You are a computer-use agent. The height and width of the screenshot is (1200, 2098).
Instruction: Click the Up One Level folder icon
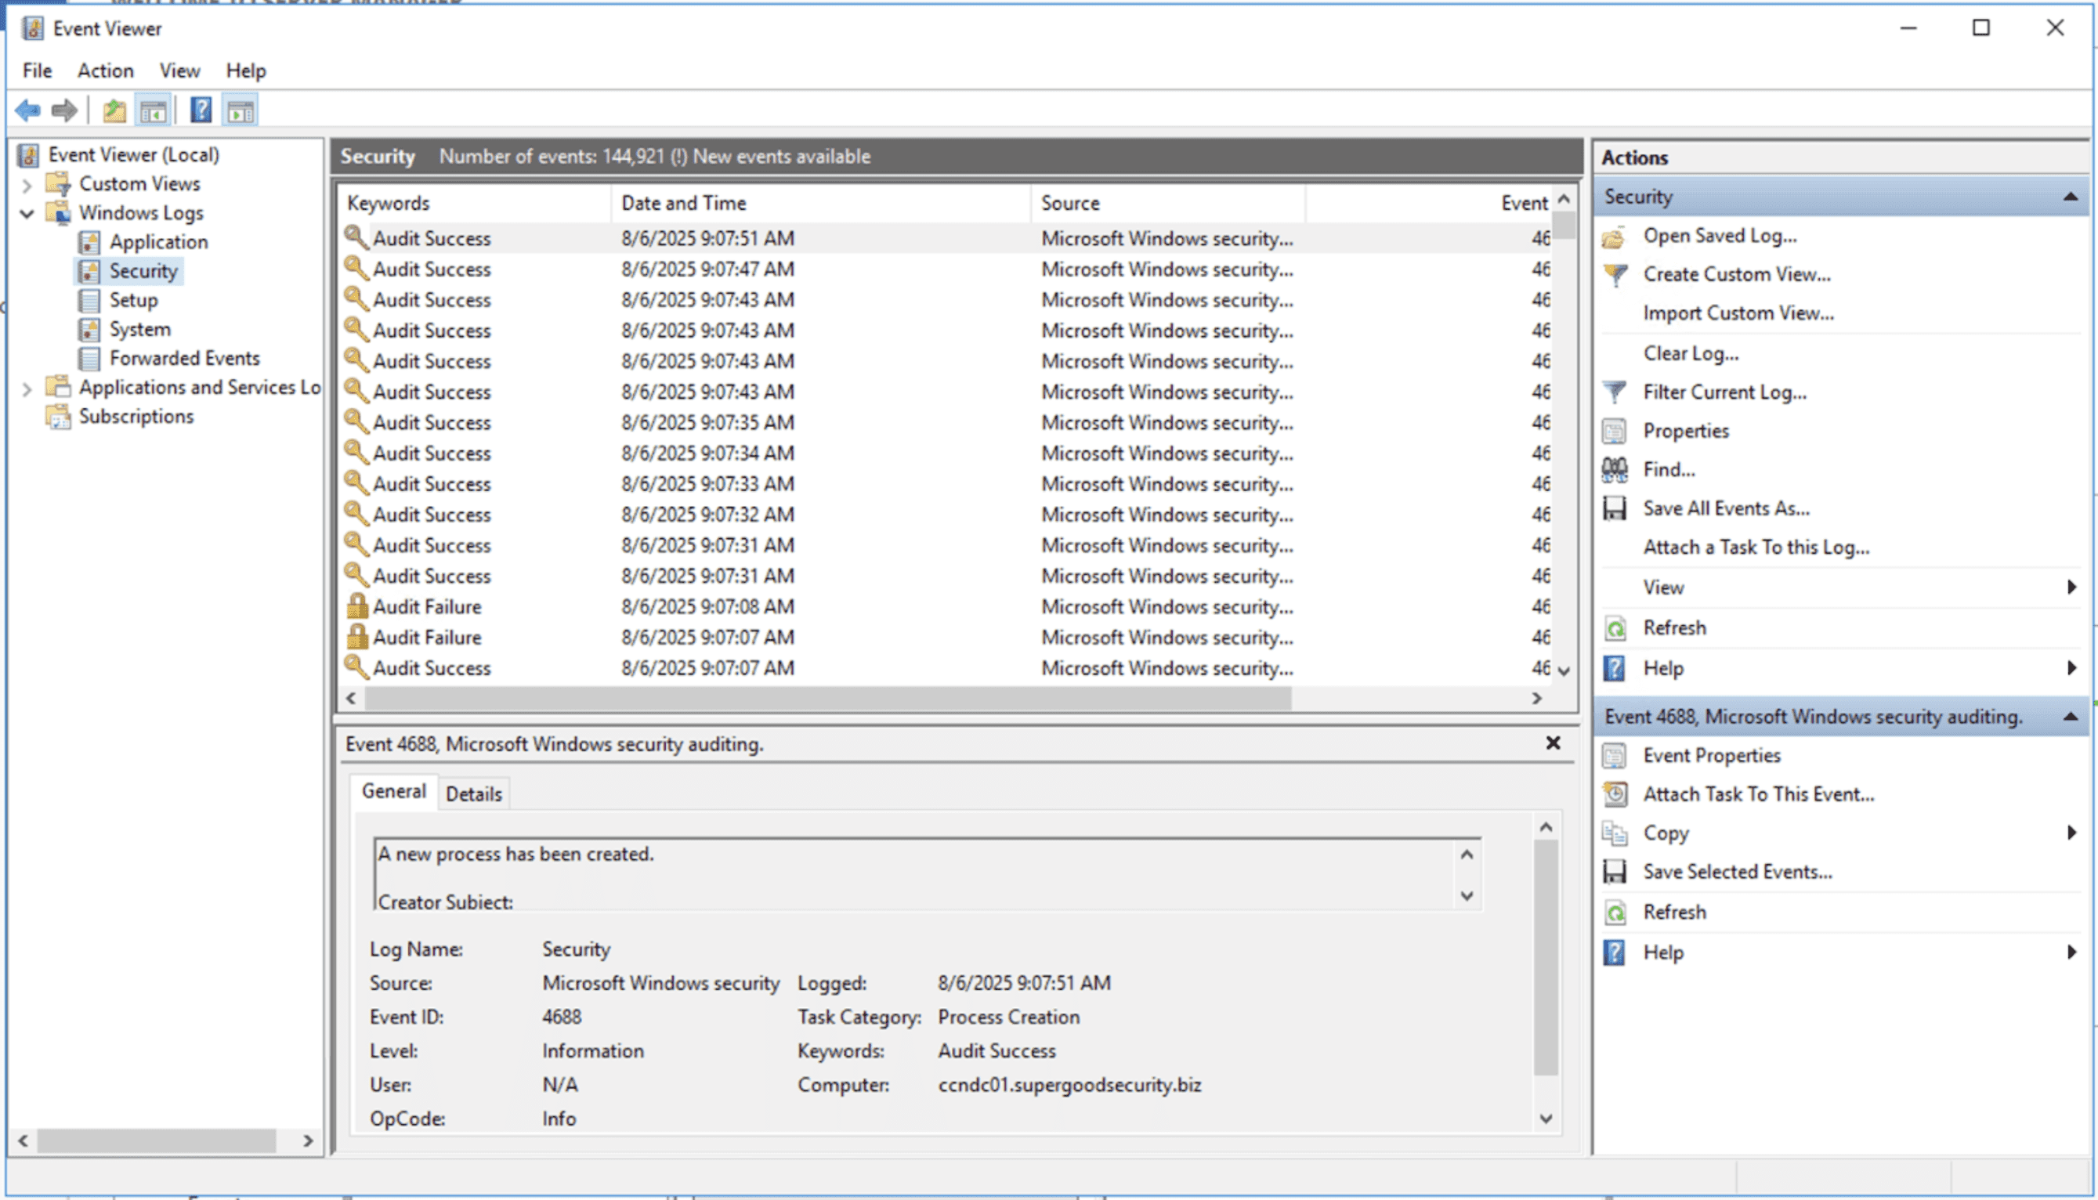coord(114,110)
